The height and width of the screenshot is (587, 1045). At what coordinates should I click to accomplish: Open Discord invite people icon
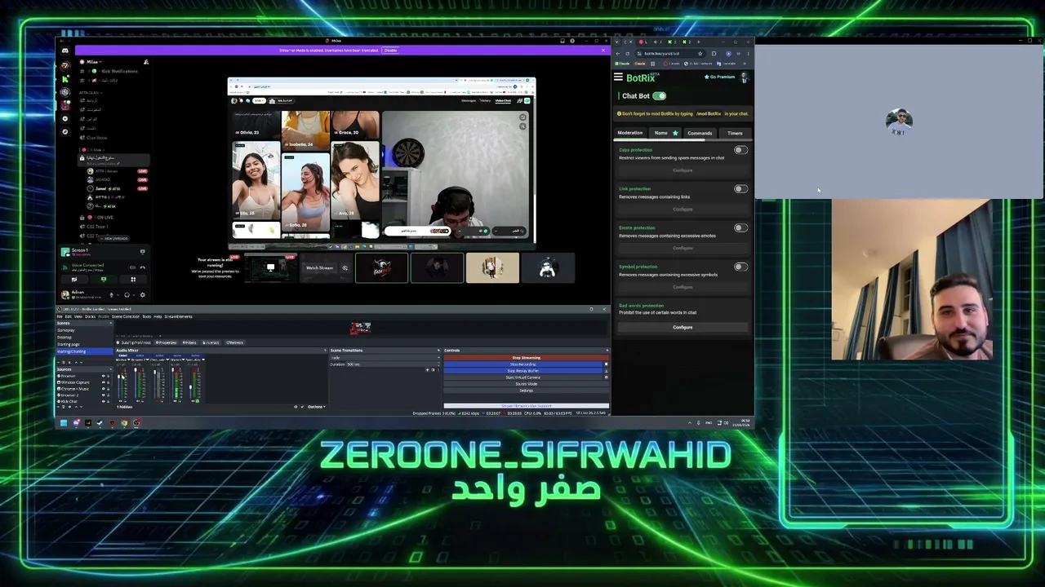(x=146, y=62)
